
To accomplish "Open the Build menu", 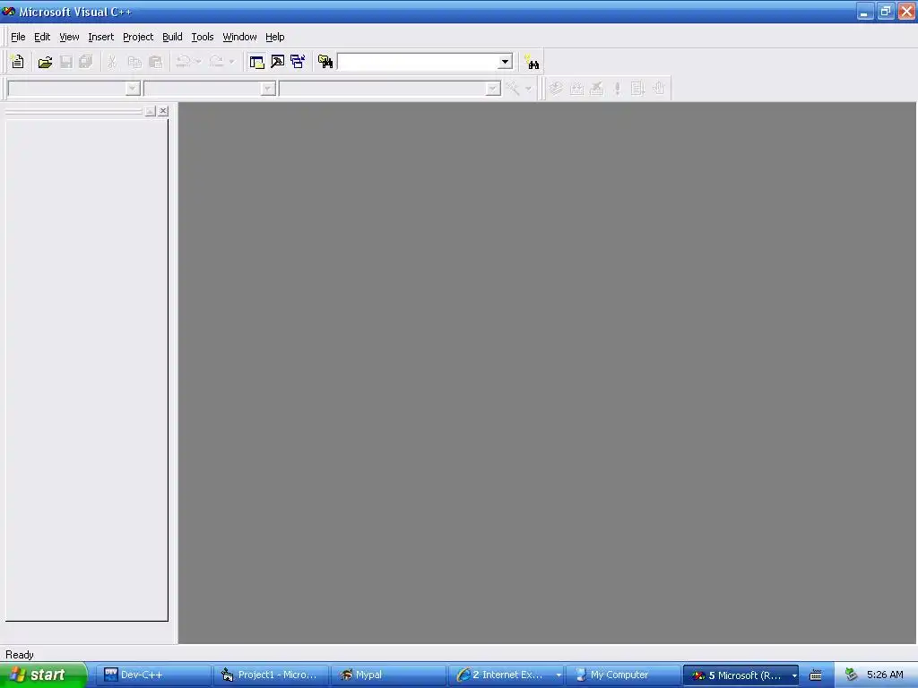I will pos(172,37).
